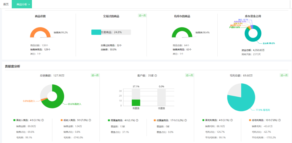
Task: Click 销售金额：1.04万 value
Action: (73, 127)
